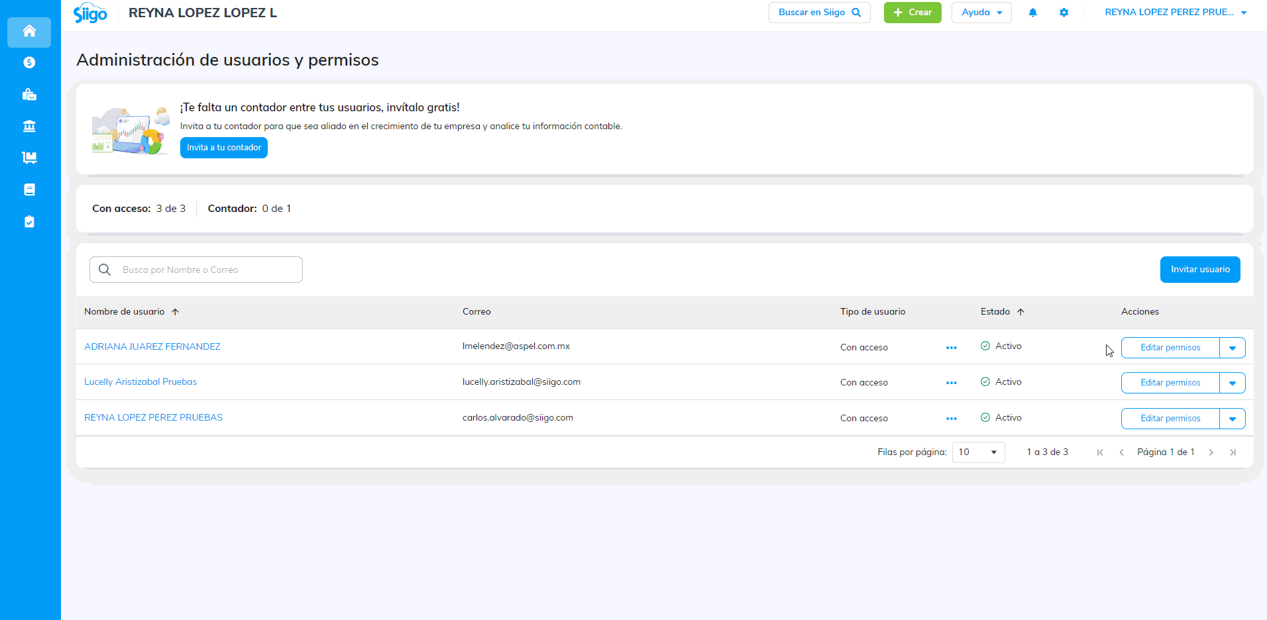Expand Editar permisos arrow for Lucelly Aristizabal

coord(1232,383)
